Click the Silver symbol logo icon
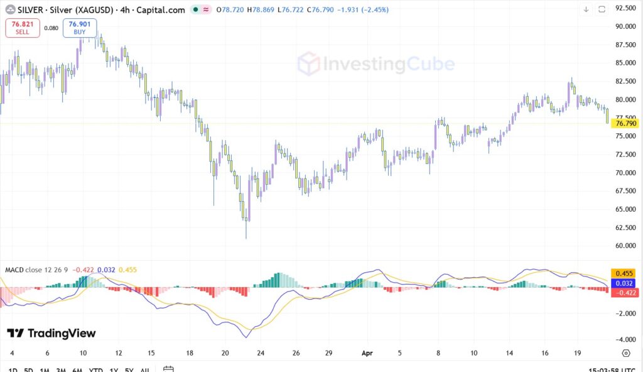The image size is (643, 372). [9, 10]
